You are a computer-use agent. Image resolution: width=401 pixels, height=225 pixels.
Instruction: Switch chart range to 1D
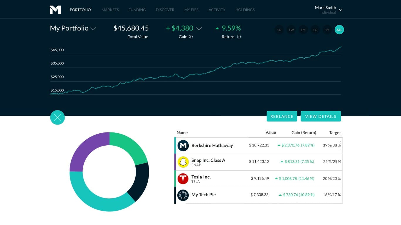[x=279, y=30]
